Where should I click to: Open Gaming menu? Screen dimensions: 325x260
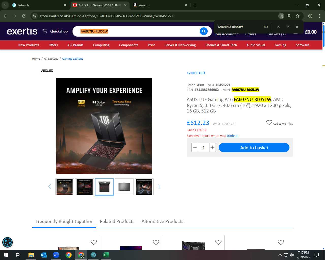point(280,45)
